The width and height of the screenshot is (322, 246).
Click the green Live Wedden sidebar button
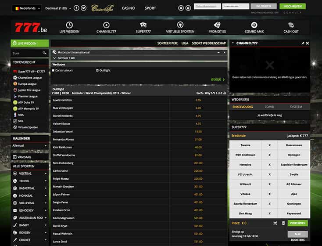coord(30,43)
